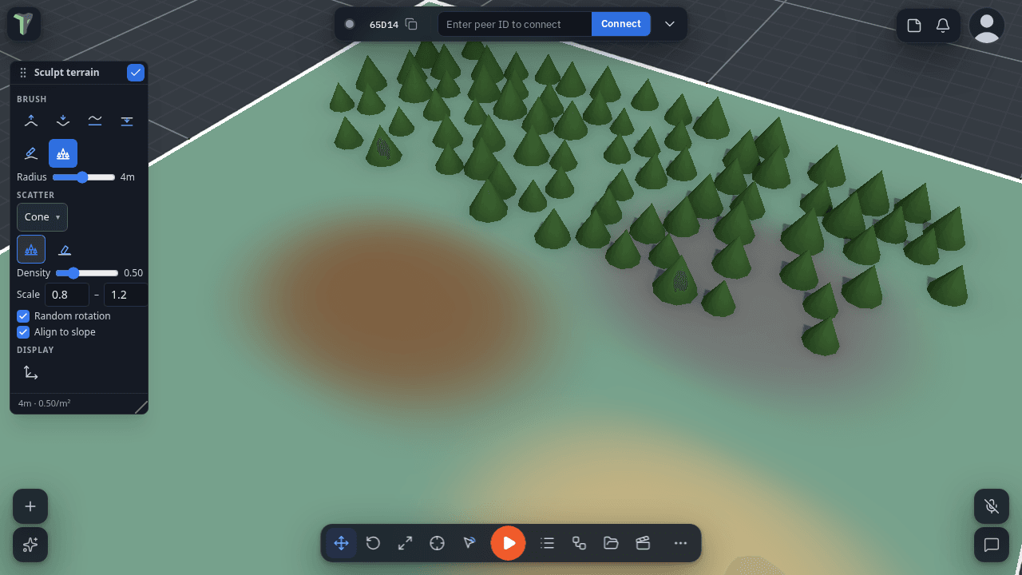Screen dimensions: 1022x575
Task: Choose scatter place mode in Scatter section
Action: click(x=31, y=249)
